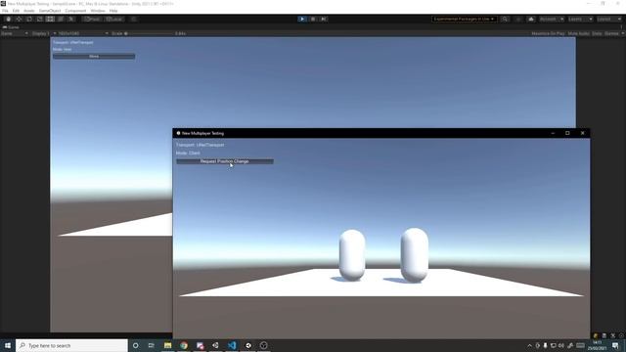Toggle Stats overlay in Game view

(597, 33)
